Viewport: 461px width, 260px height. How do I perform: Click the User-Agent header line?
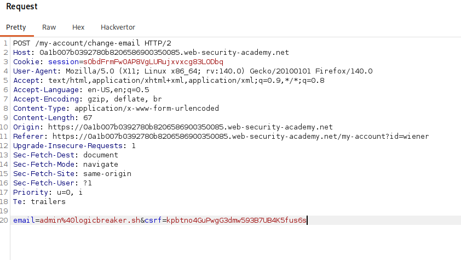point(193,71)
